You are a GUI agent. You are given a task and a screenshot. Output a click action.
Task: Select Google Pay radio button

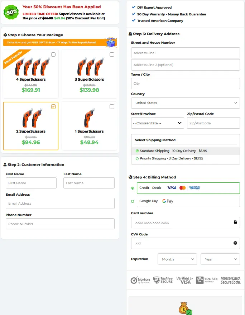[x=133, y=201]
